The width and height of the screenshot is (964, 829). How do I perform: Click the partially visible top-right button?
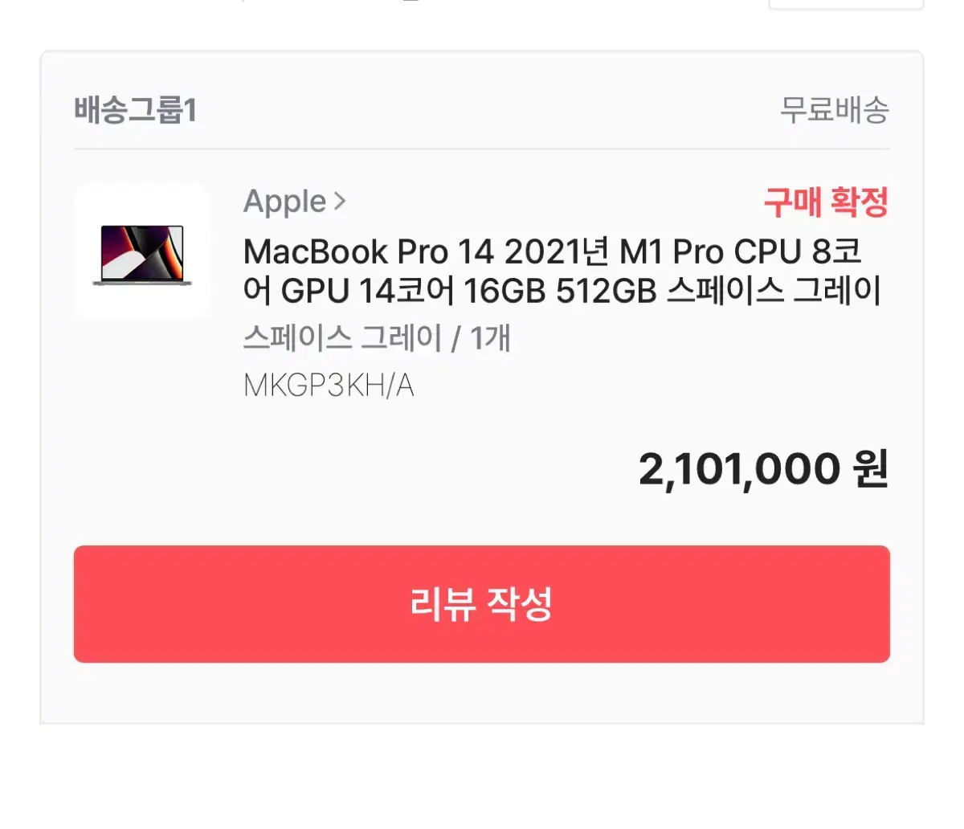click(847, 4)
